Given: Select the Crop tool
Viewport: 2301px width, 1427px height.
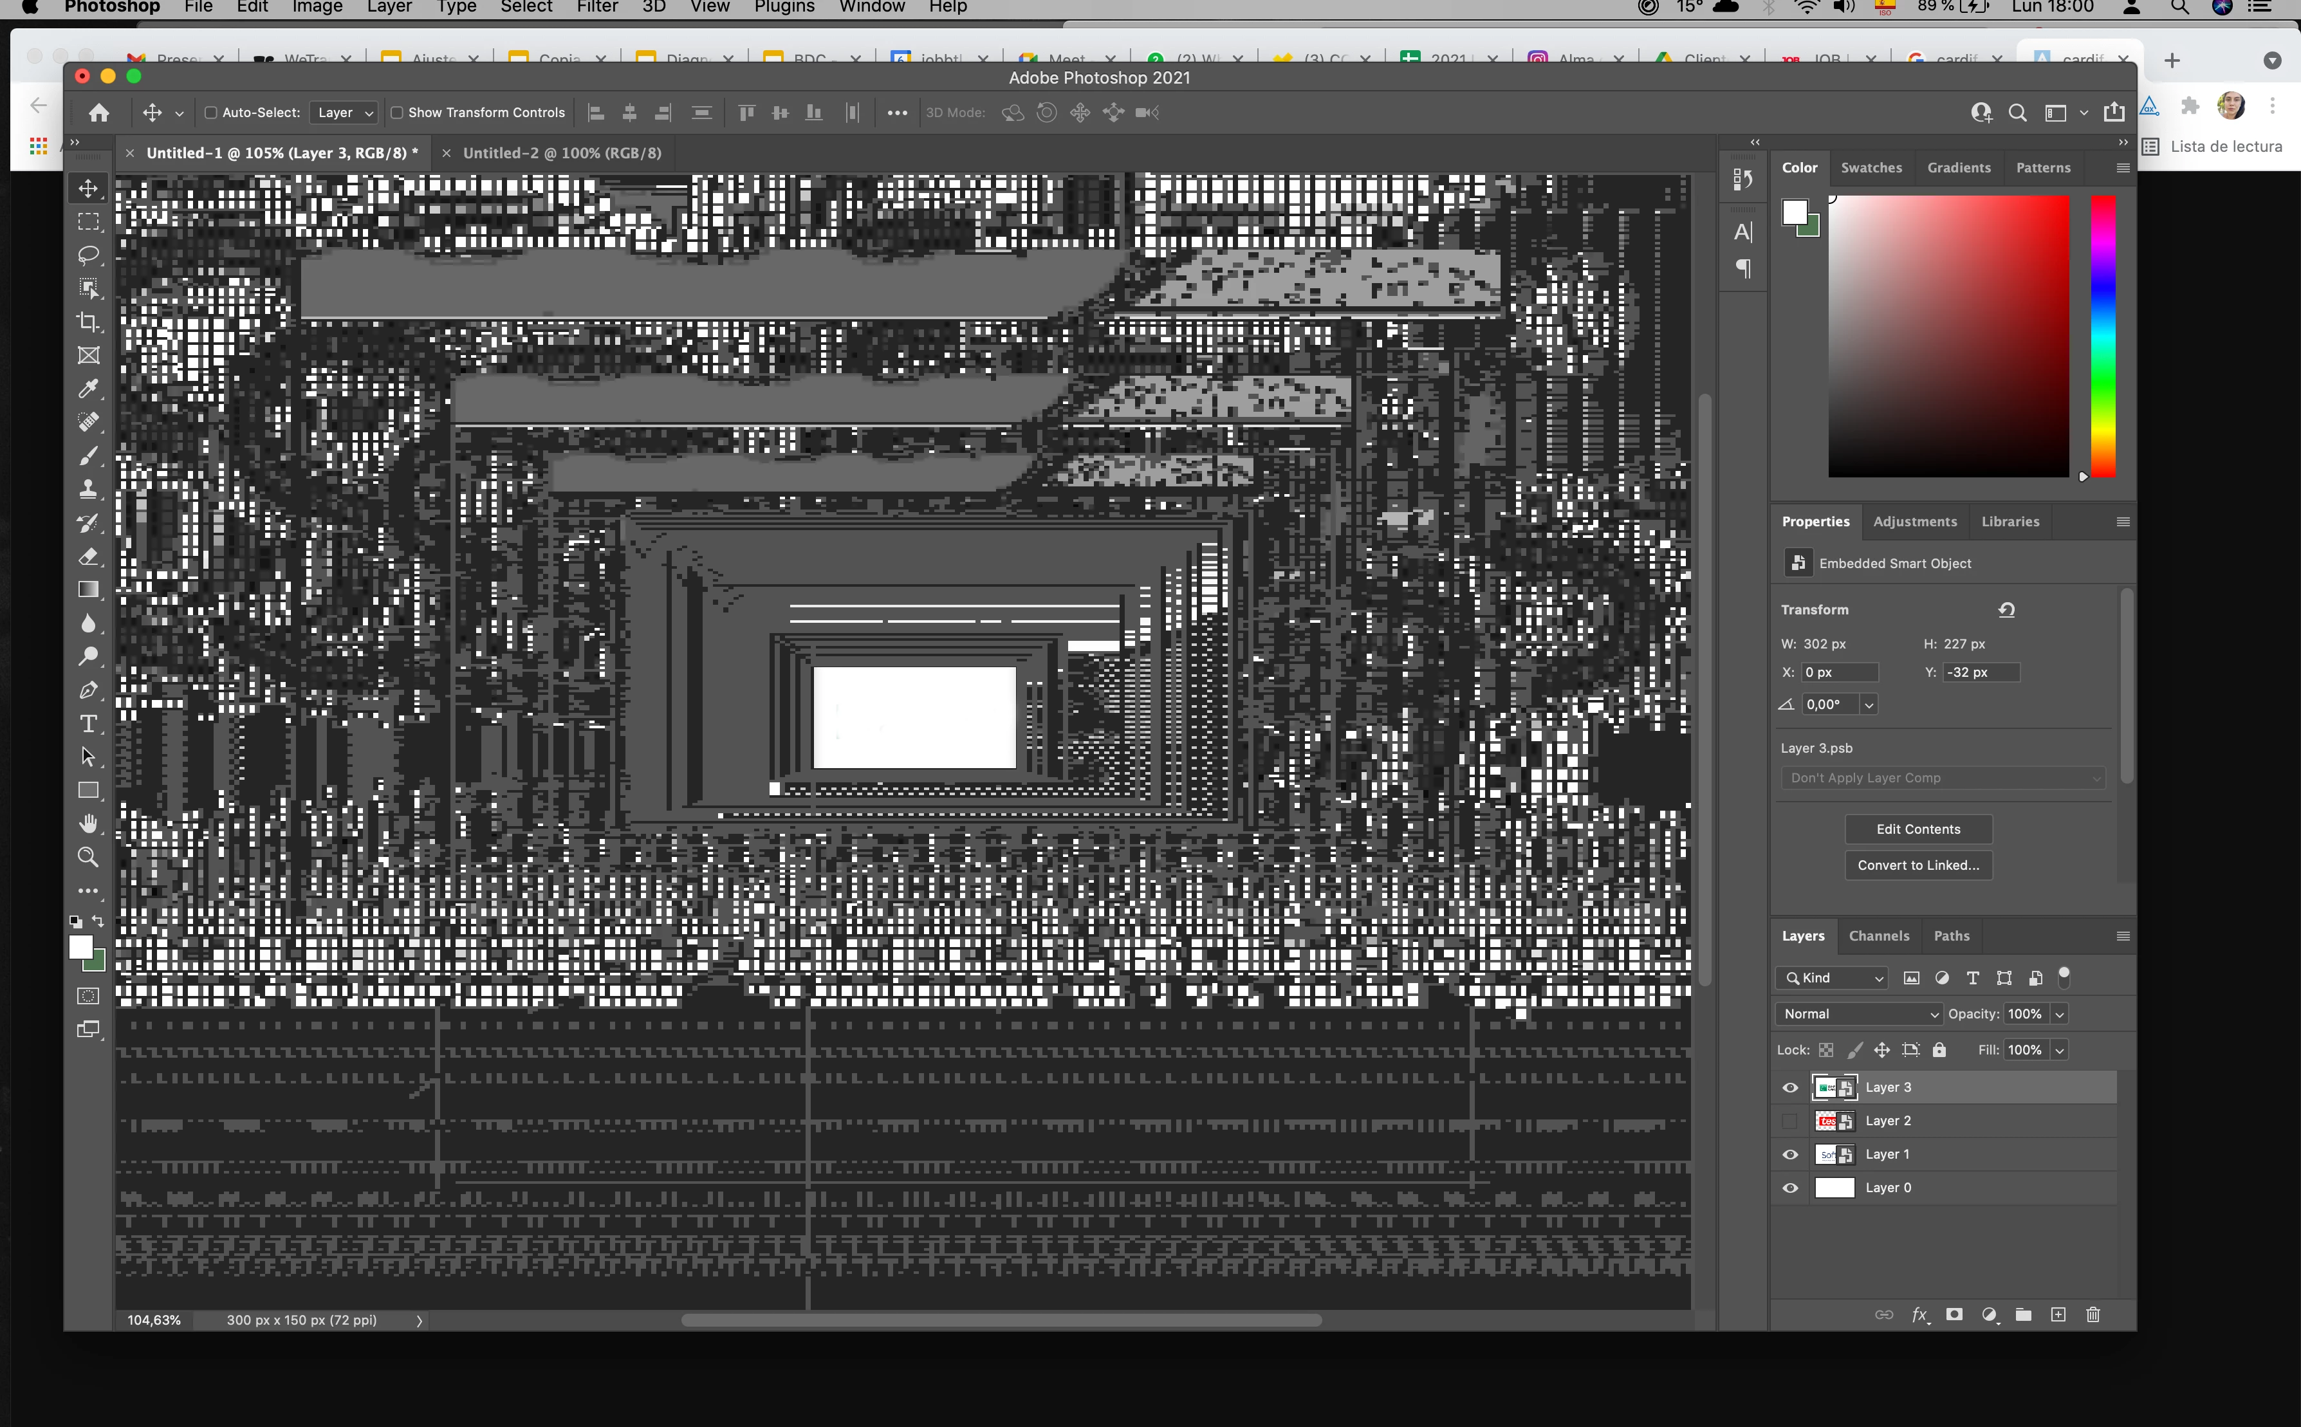Looking at the screenshot, I should [88, 323].
